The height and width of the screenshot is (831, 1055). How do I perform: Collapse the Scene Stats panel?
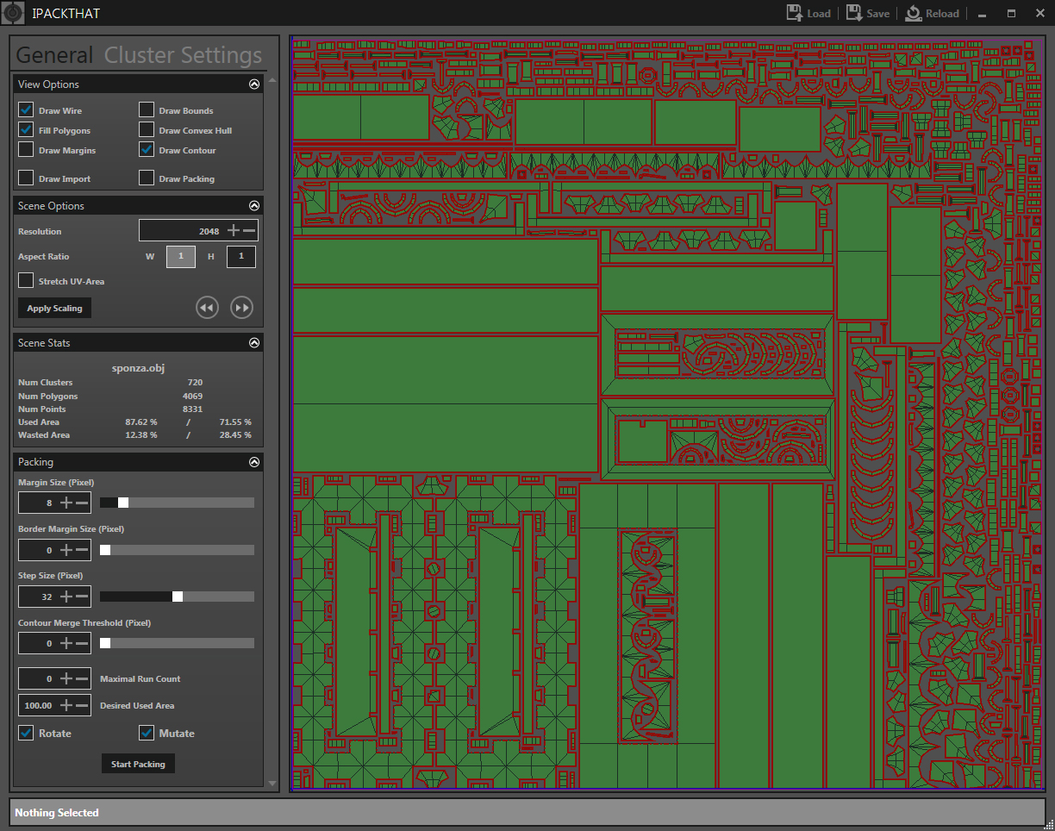(253, 342)
